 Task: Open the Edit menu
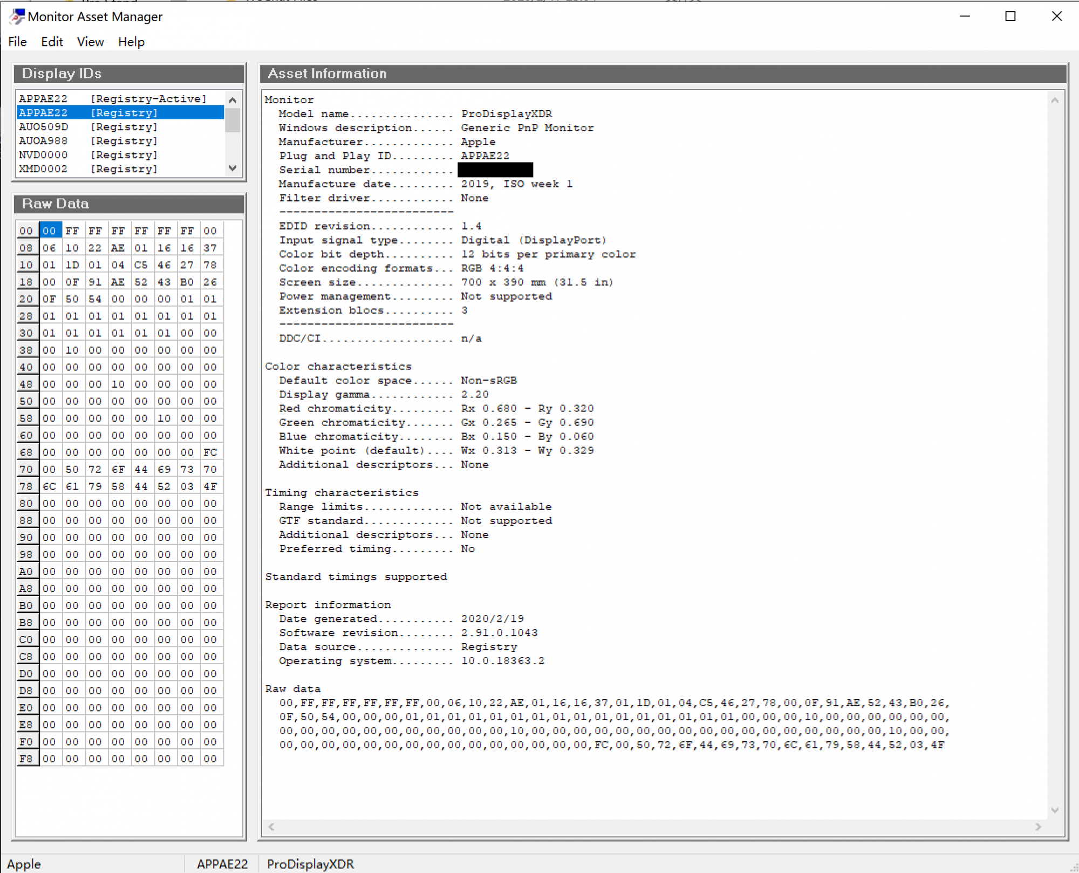click(51, 42)
